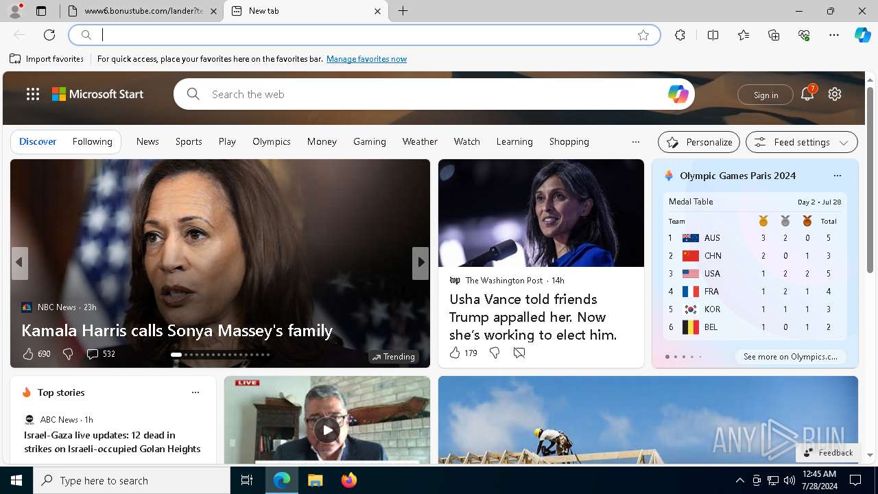Open the Windows Start menu
Viewport: 878px width, 494px height.
pyautogui.click(x=16, y=480)
